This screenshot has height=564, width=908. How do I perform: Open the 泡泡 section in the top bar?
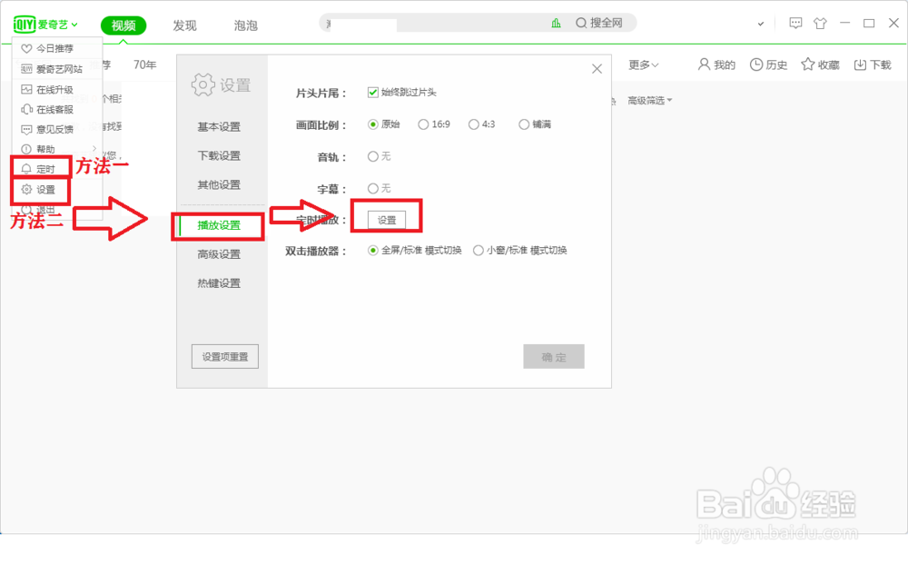244,25
